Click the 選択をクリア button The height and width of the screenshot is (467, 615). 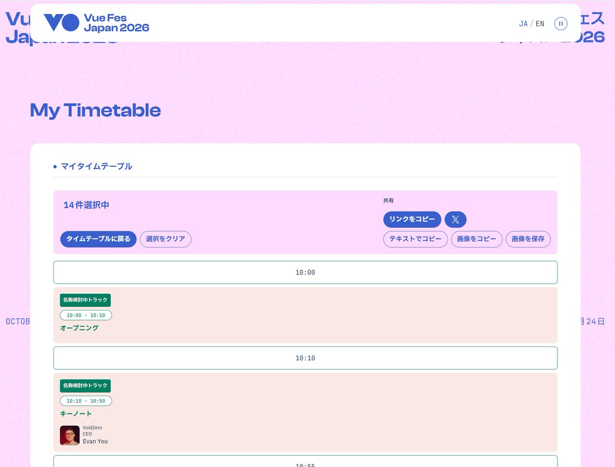point(166,239)
